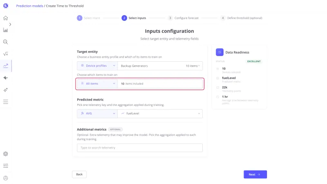Select the trend line prediction models icon

coord(6,66)
